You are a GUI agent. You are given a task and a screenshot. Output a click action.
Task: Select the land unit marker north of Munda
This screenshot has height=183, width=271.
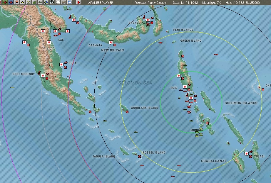click(x=208, y=123)
